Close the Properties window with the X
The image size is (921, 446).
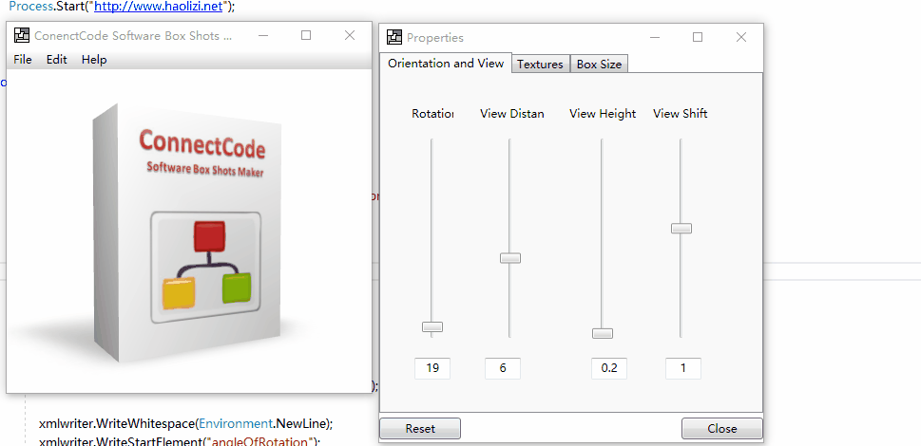[x=741, y=38]
